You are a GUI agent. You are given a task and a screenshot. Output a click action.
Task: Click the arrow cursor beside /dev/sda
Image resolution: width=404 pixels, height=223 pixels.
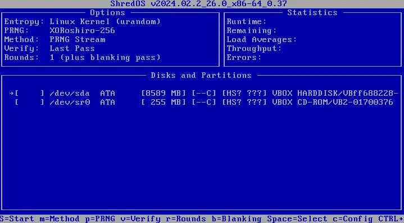click(12, 93)
